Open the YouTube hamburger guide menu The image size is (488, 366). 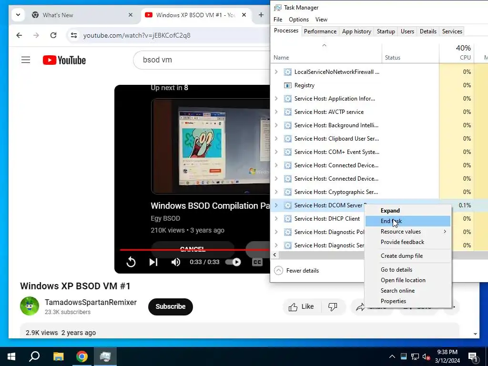pyautogui.click(x=26, y=60)
